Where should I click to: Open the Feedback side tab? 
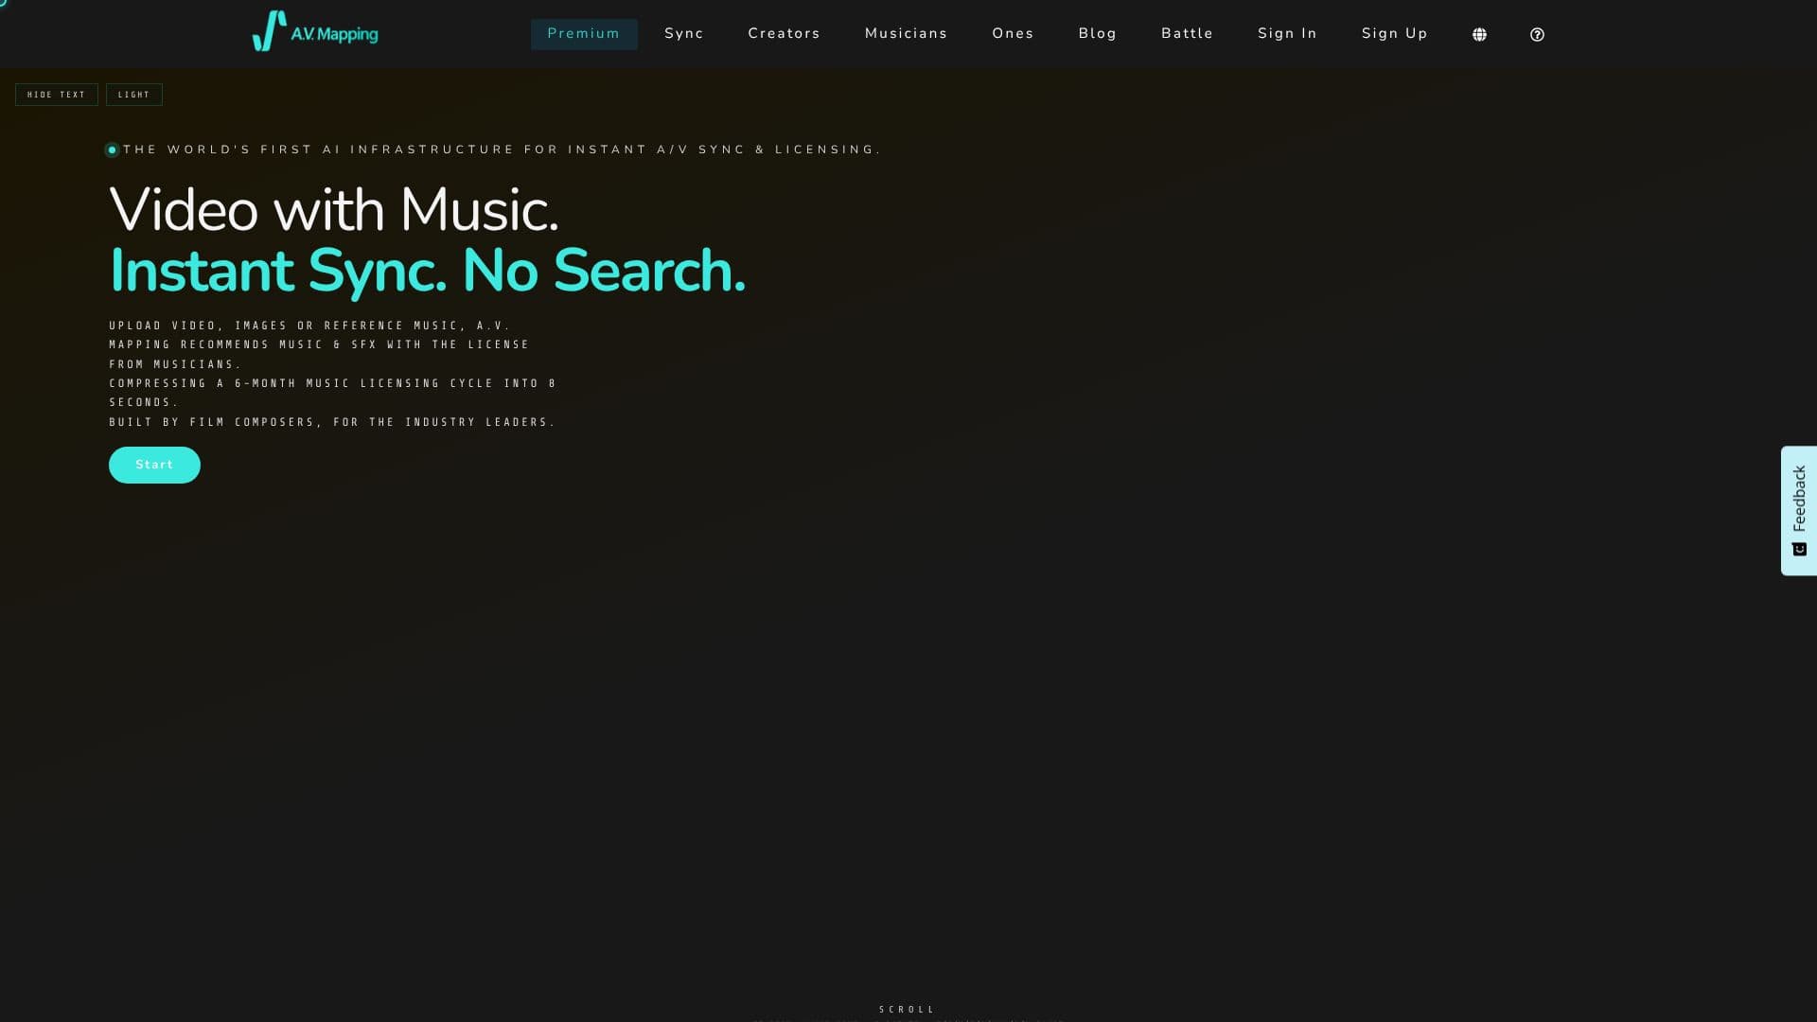pyautogui.click(x=1799, y=511)
